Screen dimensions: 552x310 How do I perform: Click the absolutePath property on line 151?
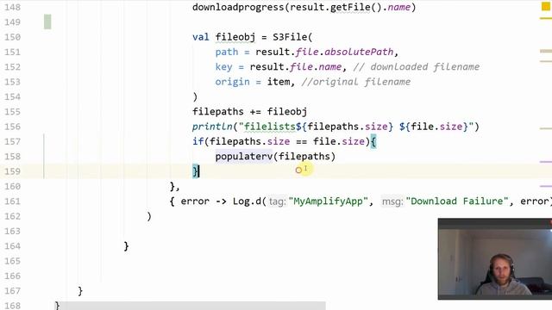coord(359,52)
